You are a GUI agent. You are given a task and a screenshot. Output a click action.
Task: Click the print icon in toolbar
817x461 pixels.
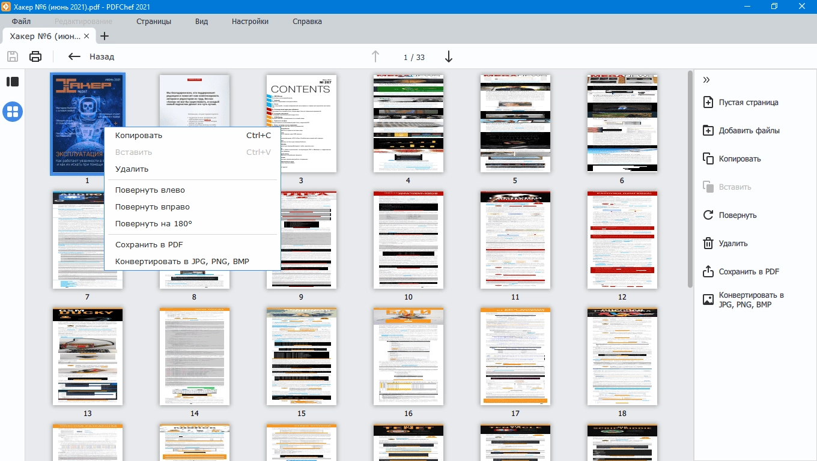35,56
